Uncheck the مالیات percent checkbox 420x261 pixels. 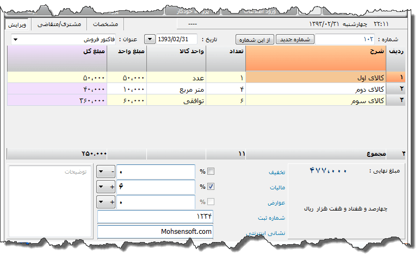[x=211, y=187]
